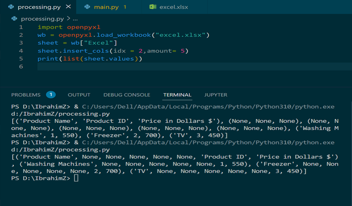Open the PROBLEMS panel tab
The width and height of the screenshot is (352, 206).
coord(26,95)
